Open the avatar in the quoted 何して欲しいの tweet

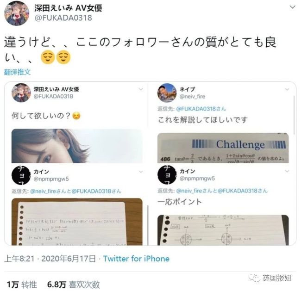coord(21,93)
